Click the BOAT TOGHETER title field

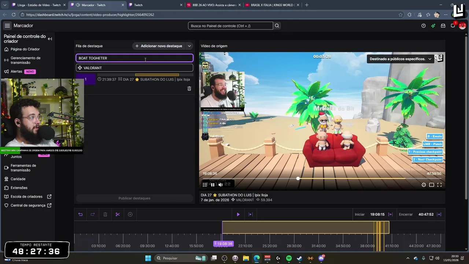(x=134, y=58)
